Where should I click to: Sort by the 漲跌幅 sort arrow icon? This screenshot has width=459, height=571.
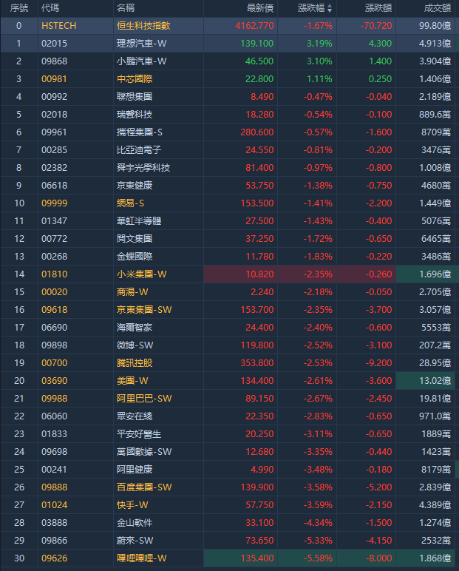[330, 8]
